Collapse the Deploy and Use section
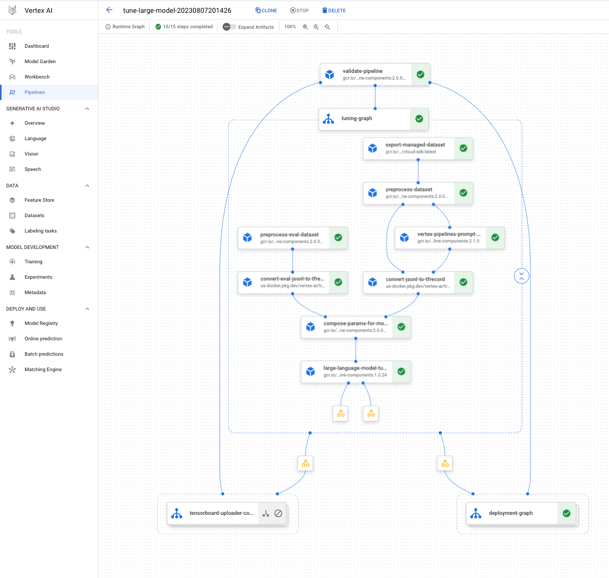This screenshot has width=609, height=578. point(87,309)
